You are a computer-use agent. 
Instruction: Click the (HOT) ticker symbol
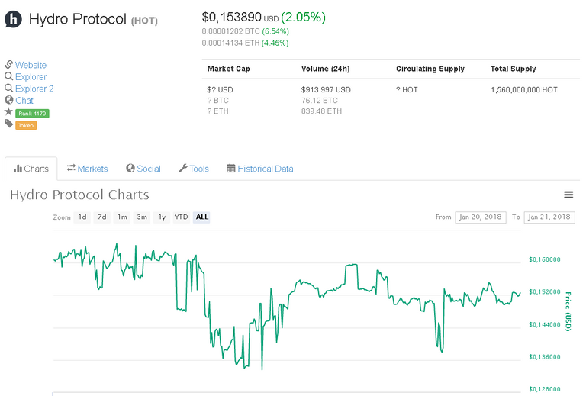click(x=144, y=21)
